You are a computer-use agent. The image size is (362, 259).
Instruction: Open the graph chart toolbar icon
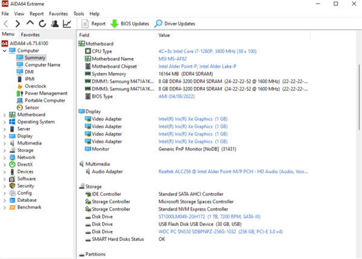[68, 23]
